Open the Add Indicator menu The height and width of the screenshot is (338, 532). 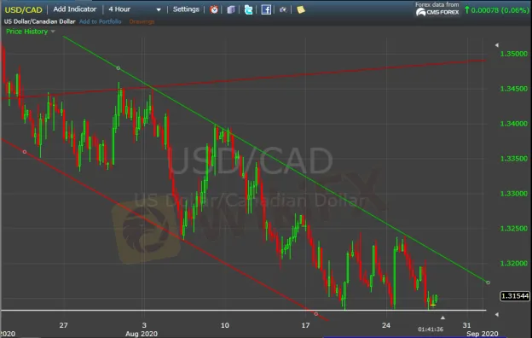75,9
